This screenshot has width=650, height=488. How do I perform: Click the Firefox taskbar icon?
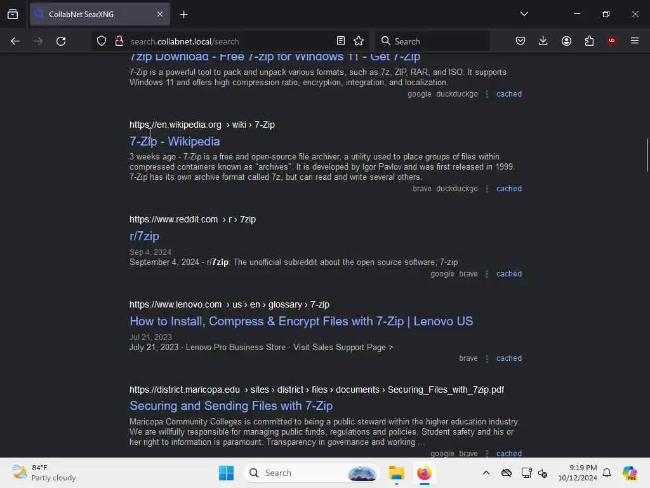425,473
